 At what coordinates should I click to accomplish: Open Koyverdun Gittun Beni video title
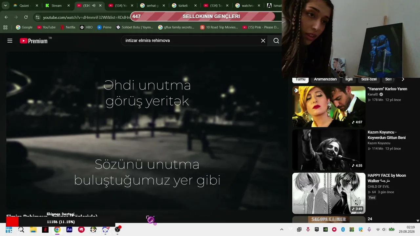(387, 135)
